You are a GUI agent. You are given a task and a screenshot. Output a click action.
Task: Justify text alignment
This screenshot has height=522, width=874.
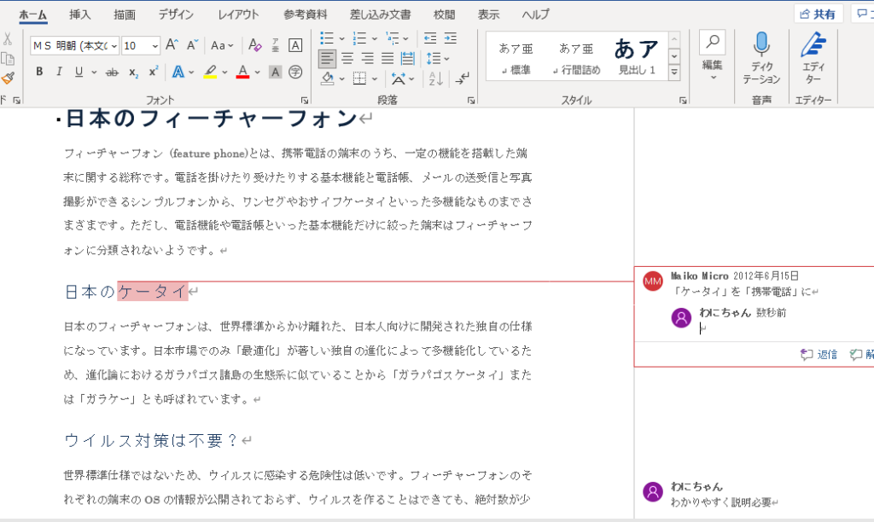387,58
